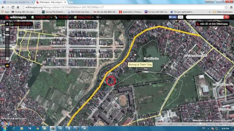Open the Đăng nhập login dropdown
The image size is (234, 131).
click(84, 17)
